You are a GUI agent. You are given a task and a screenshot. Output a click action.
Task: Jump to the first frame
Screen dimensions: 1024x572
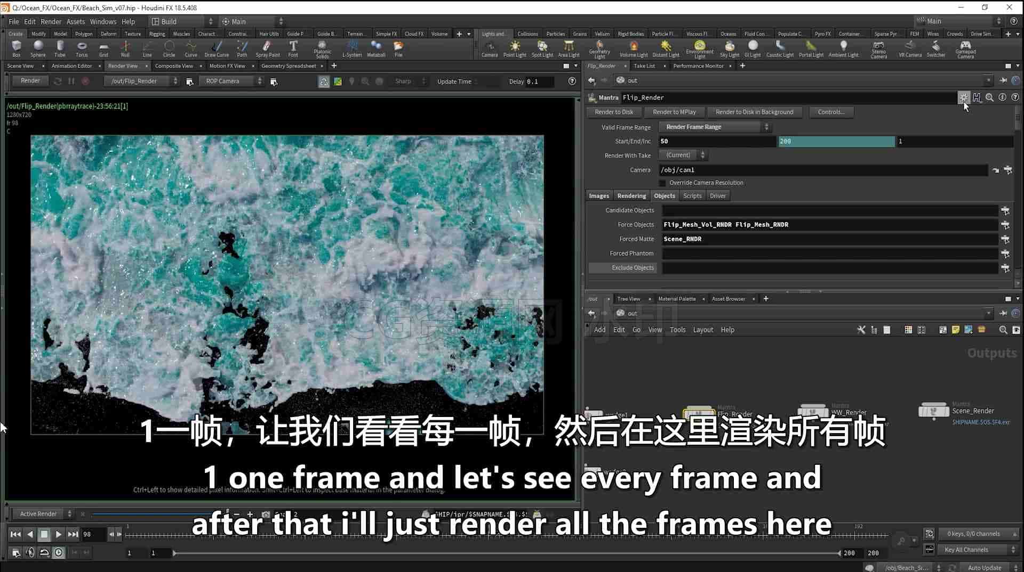15,534
